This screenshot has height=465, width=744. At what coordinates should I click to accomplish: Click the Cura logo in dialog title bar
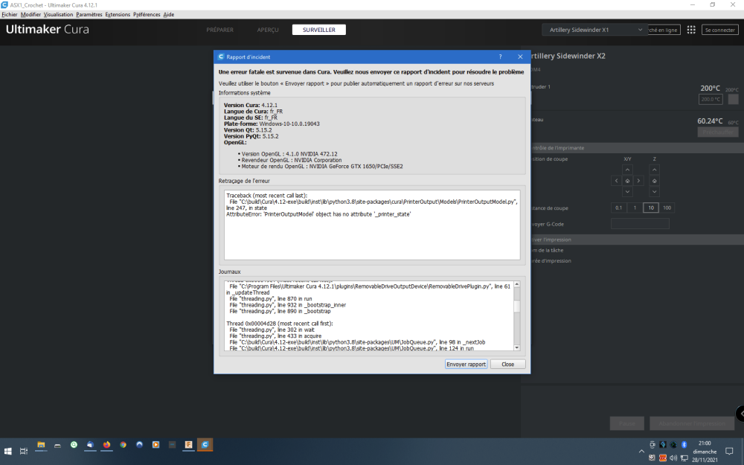tap(221, 57)
